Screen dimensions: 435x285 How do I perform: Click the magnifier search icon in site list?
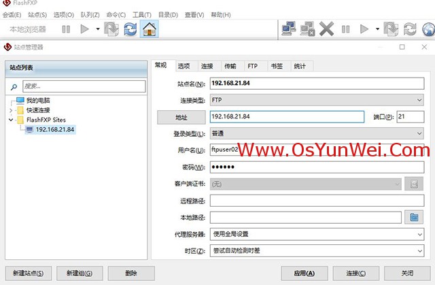[x=14, y=87]
